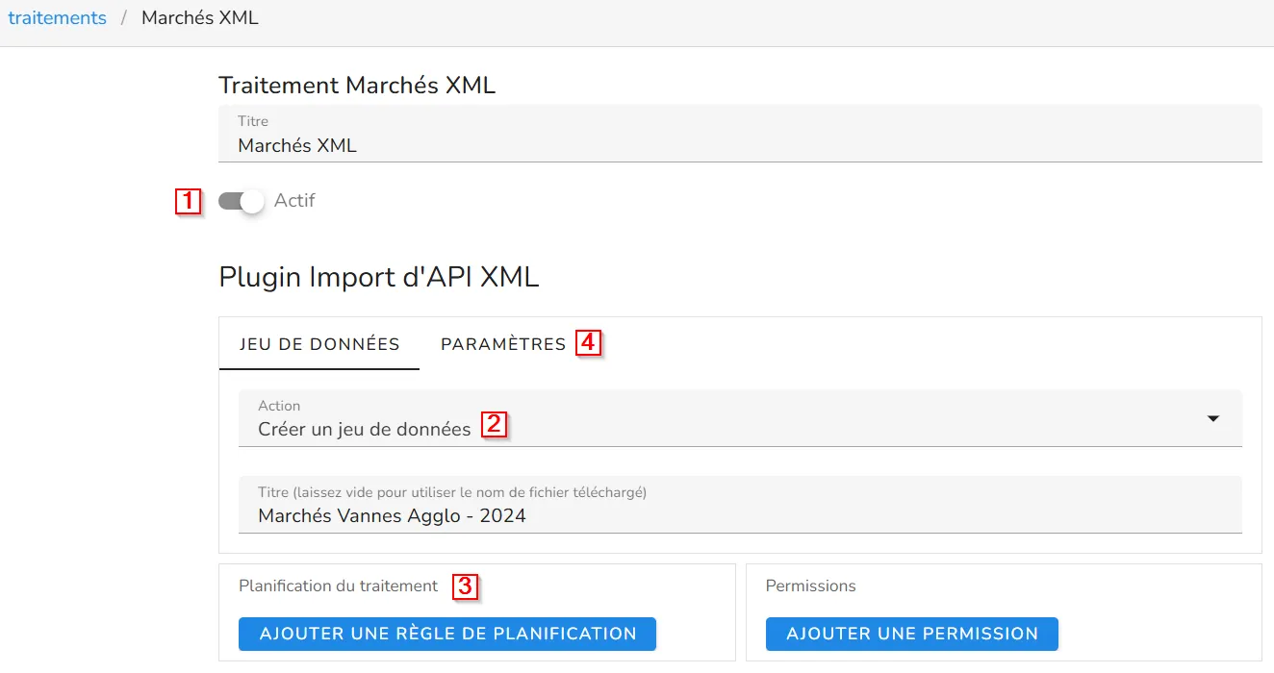Expand the Action dropdown with its arrow
The height and width of the screenshot is (673, 1274).
coord(1213,418)
